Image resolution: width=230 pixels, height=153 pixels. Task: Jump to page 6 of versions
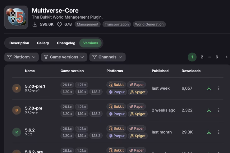click(x=217, y=57)
